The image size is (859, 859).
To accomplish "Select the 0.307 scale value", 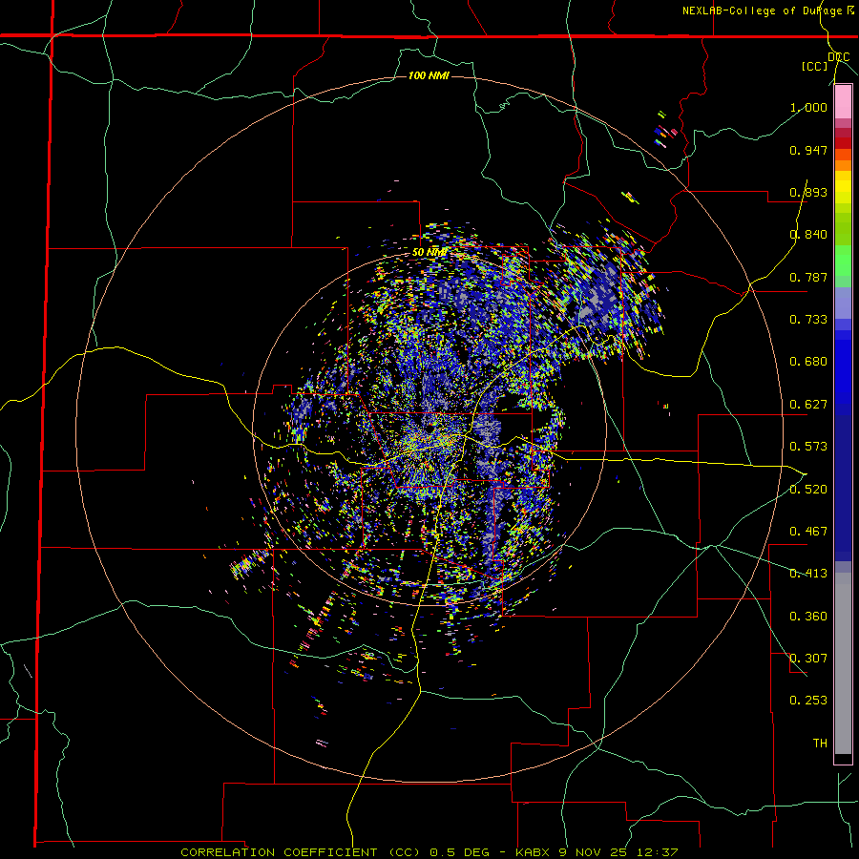I will coord(808,659).
